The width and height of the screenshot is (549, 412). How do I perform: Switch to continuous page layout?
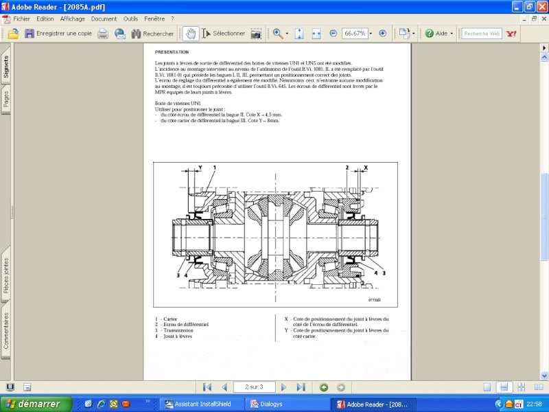point(503,387)
